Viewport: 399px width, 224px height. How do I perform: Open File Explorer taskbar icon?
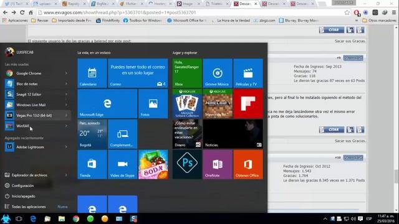(62, 218)
